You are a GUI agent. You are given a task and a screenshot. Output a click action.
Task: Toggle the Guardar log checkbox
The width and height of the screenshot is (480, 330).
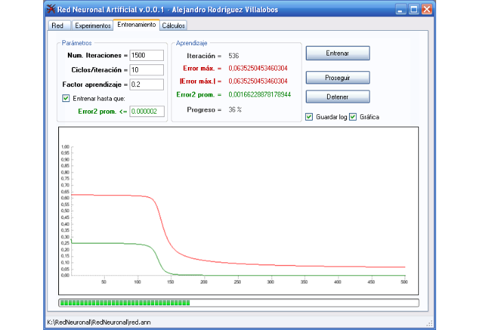click(309, 116)
